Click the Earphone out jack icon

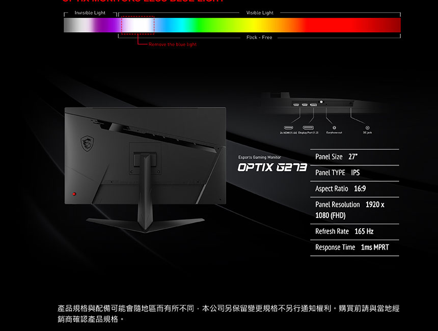pos(334,128)
